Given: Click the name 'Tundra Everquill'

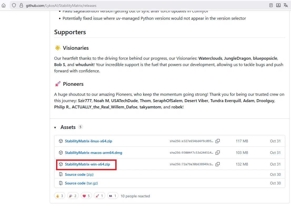Looking at the screenshot, I should pyautogui.click(x=225, y=101).
